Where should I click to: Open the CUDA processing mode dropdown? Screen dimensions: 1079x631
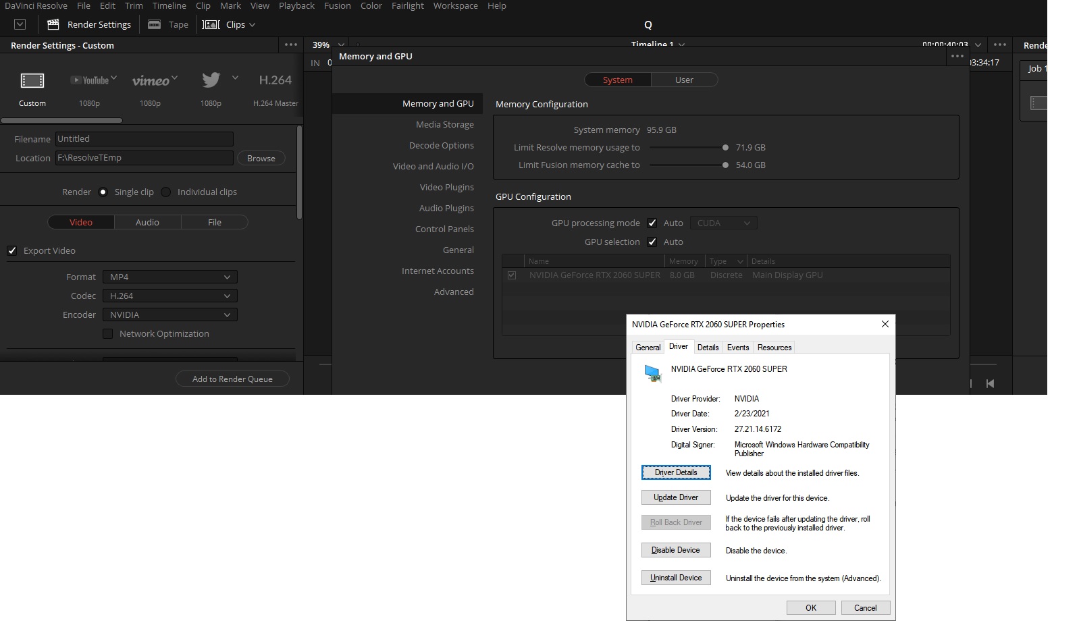pos(723,223)
